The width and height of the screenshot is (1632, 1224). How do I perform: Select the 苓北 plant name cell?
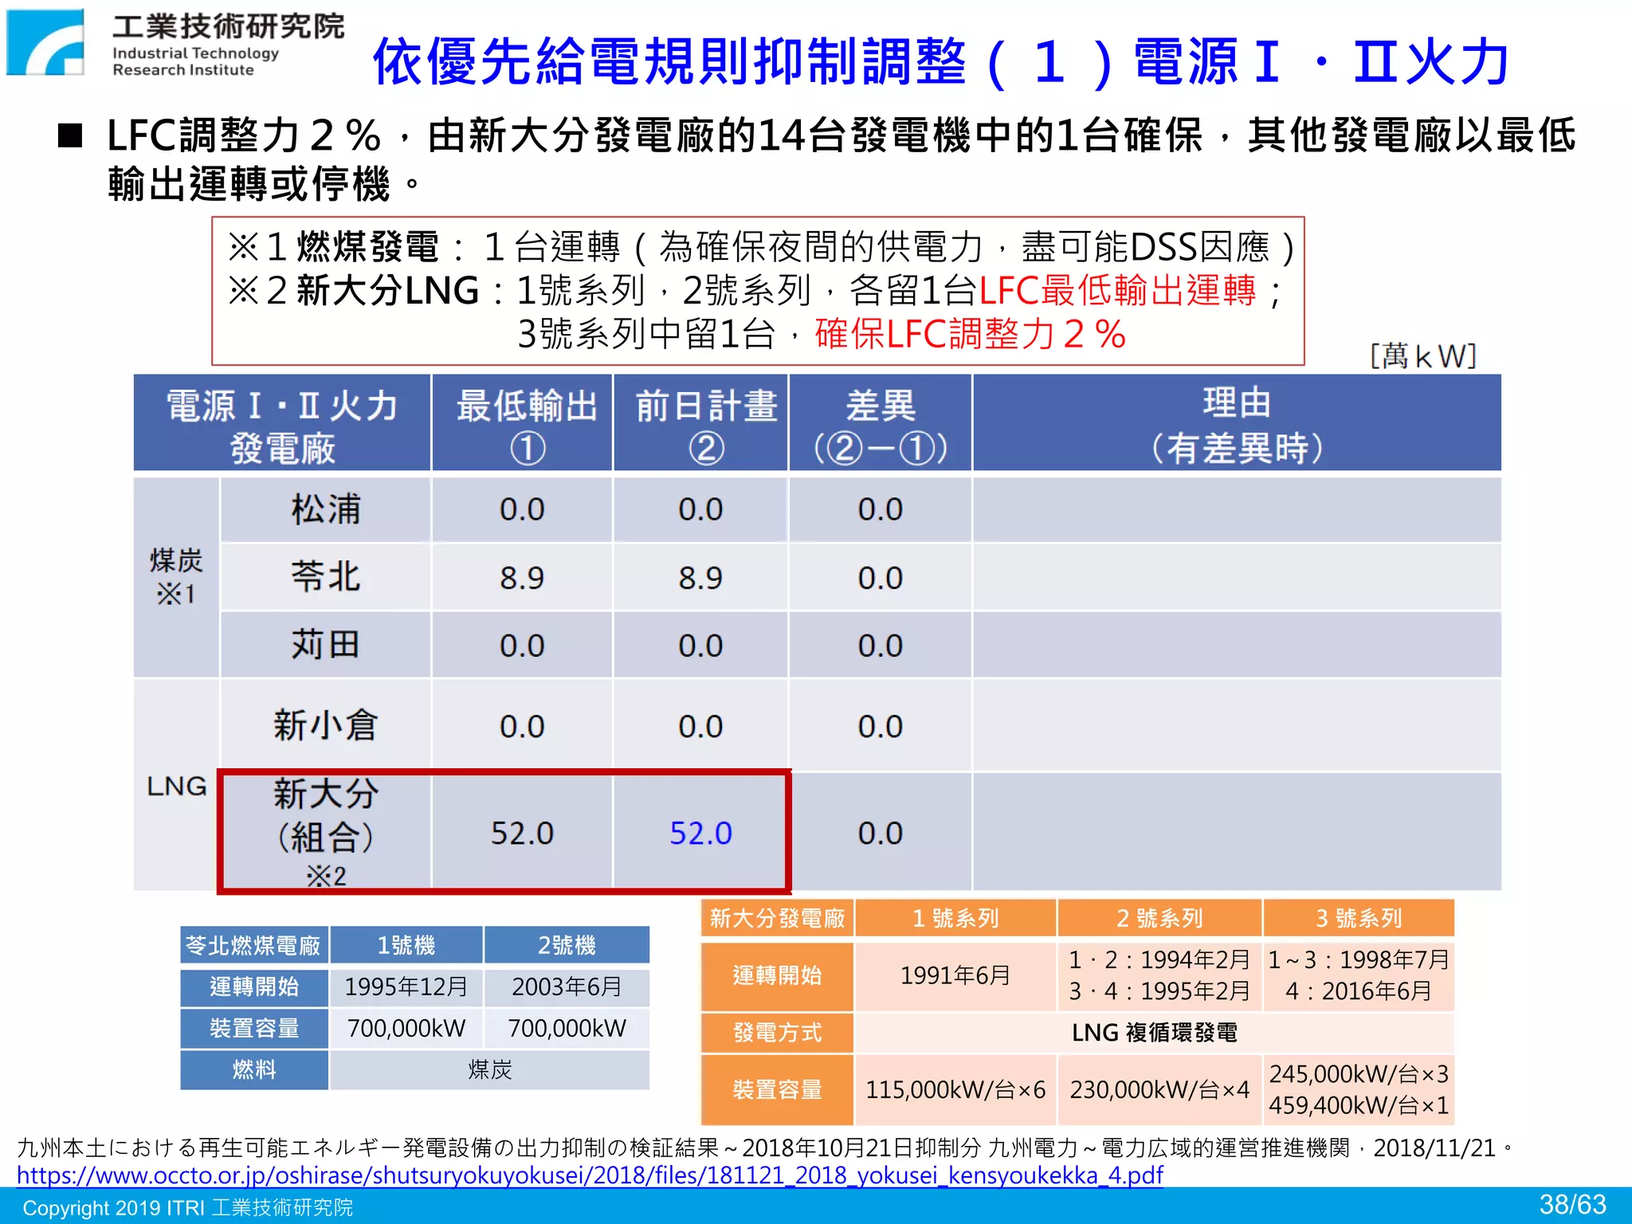click(325, 577)
